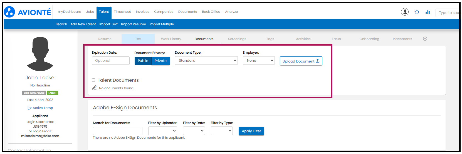Expand the Employer dropdown

[x=258, y=61]
